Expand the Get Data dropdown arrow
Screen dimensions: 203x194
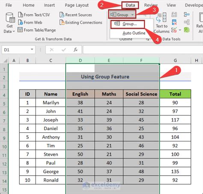(x=14, y=31)
